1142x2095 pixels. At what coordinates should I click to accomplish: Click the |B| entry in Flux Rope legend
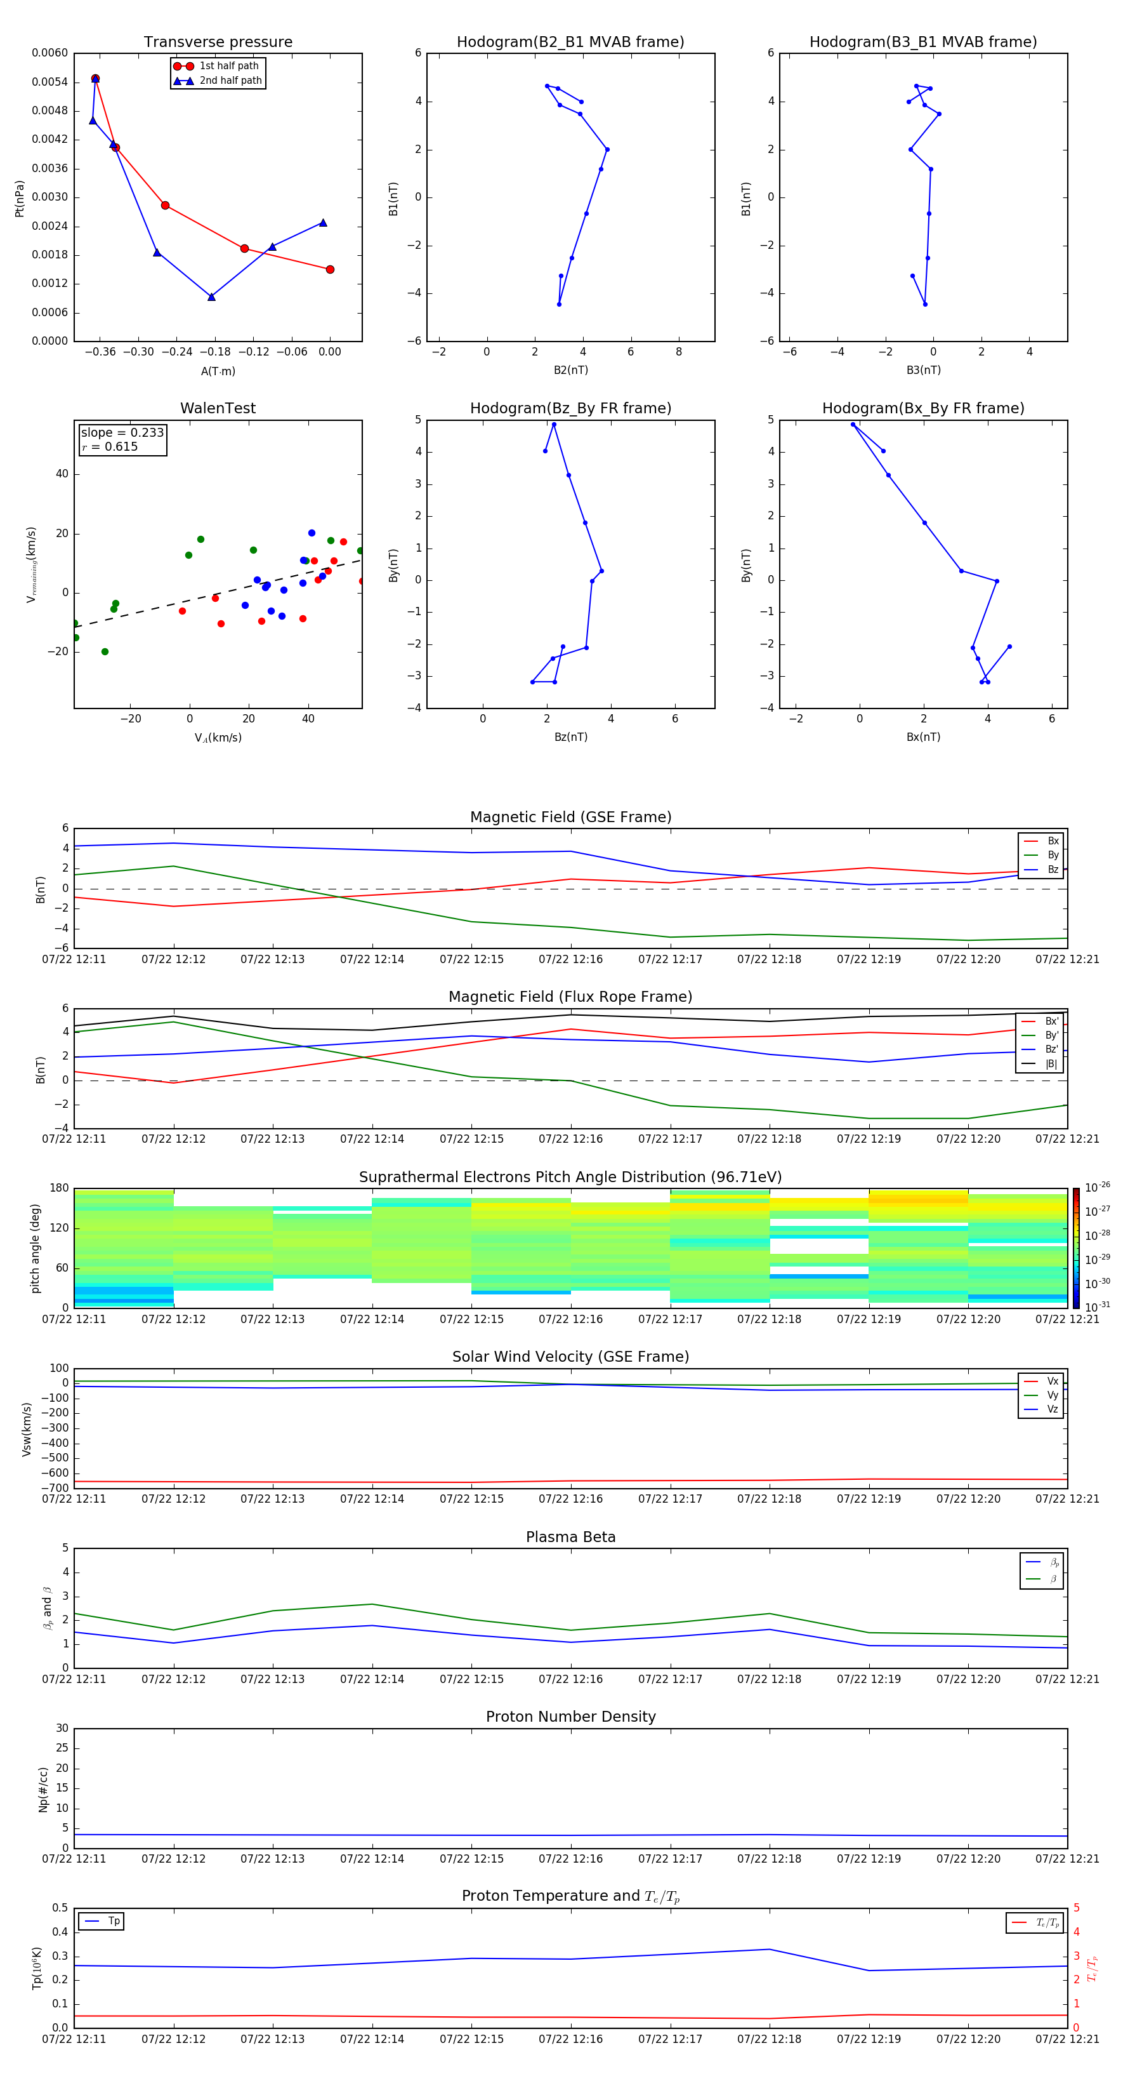click(x=1040, y=1065)
